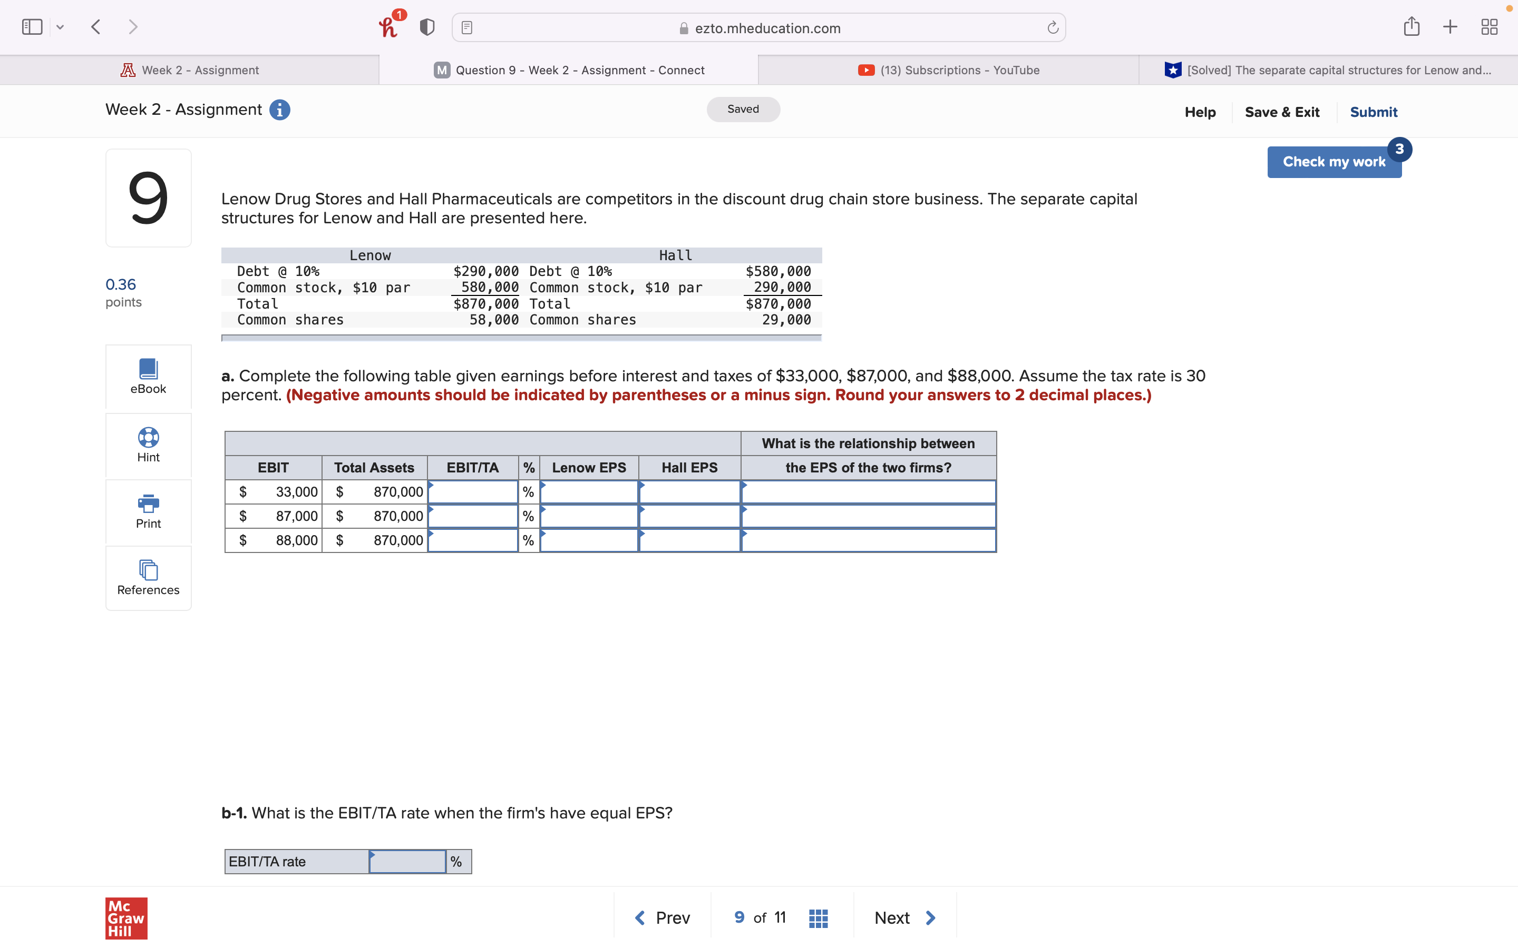Open the sidebar options chevron
The height and width of the screenshot is (948, 1518).
click(61, 26)
